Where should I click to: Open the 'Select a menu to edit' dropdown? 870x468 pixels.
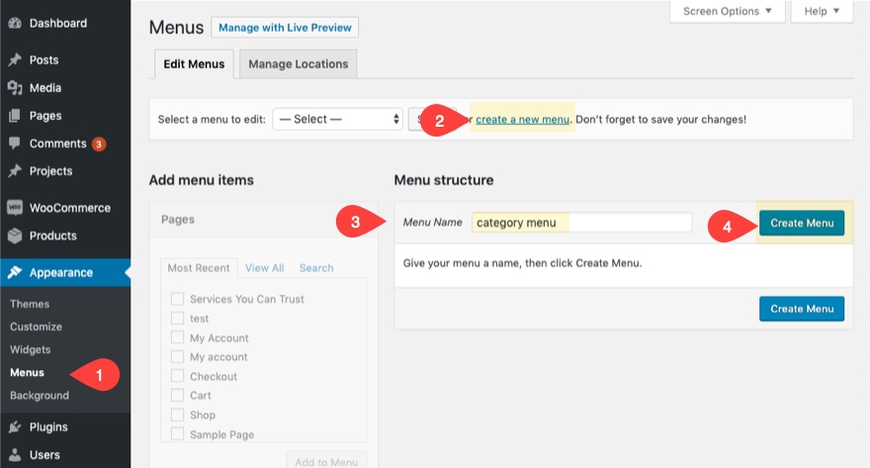(x=336, y=120)
